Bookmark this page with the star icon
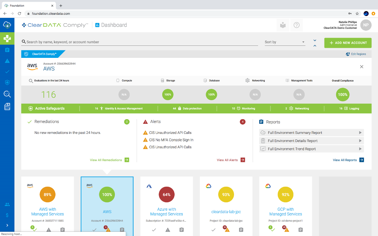This screenshot has height=236, width=378. point(357,14)
